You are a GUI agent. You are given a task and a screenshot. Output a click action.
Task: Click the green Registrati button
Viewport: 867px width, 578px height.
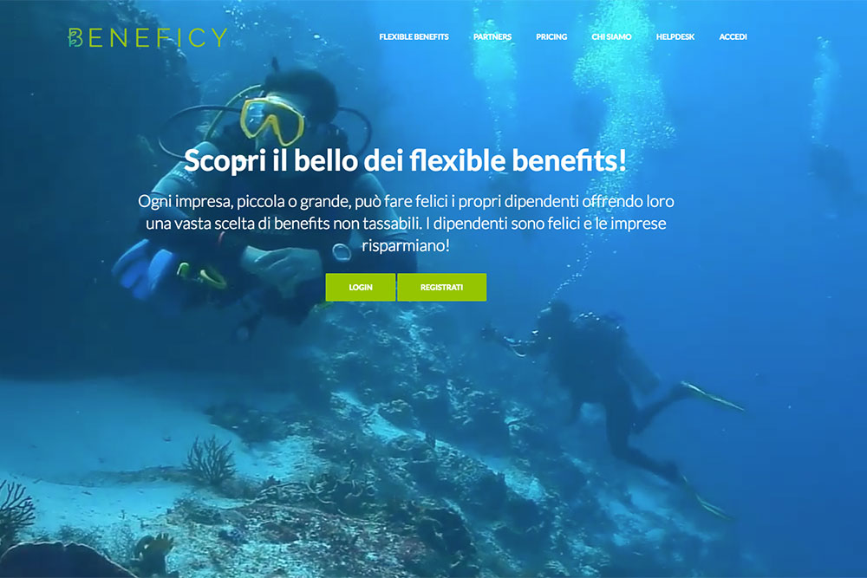pyautogui.click(x=442, y=288)
